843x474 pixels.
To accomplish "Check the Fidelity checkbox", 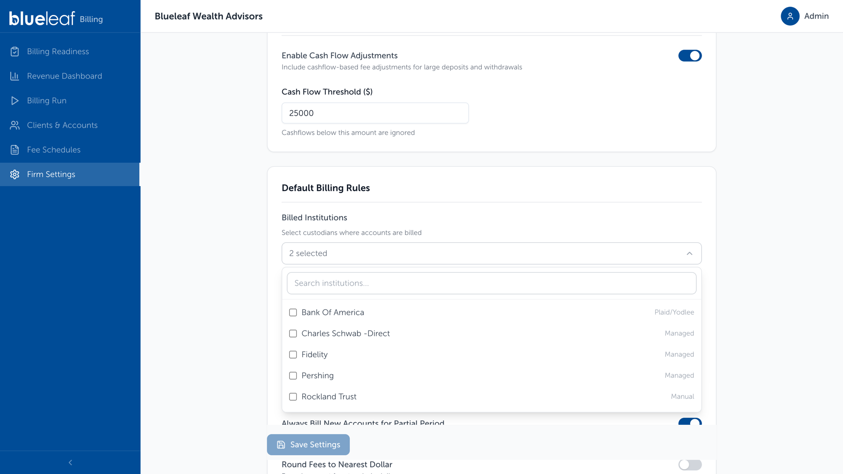I will [293, 355].
